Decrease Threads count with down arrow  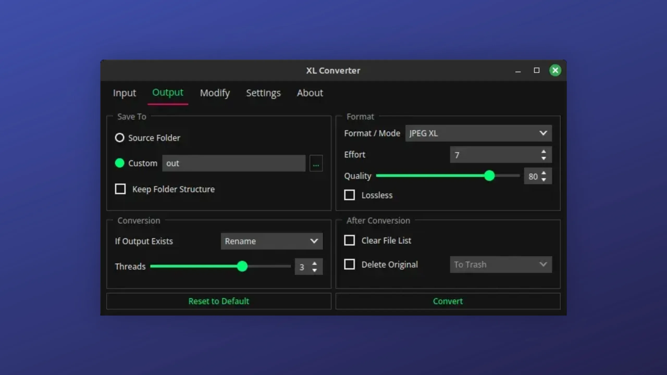pos(314,270)
